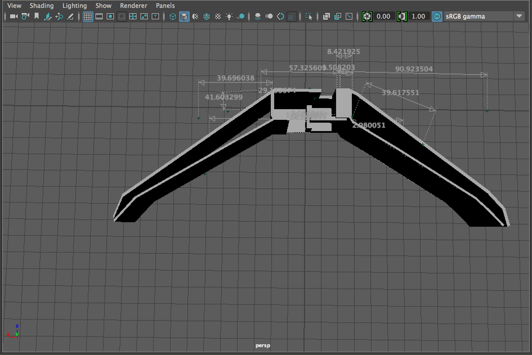Click the Isolate Select icon
Screen dimensions: 532x355
309,17
